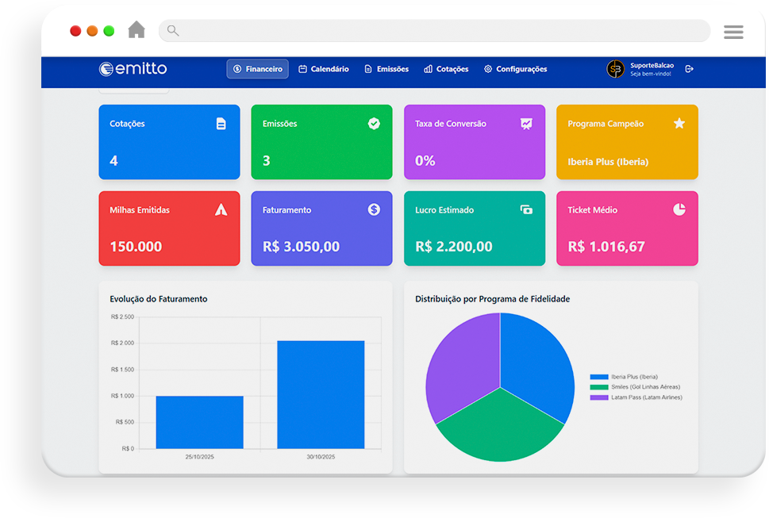The width and height of the screenshot is (769, 518).
Task: Click the money icon on Lucro Estimado
Action: (526, 209)
